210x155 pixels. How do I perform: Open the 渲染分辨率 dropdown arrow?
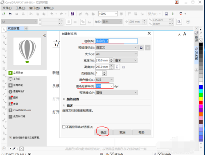pos(111,86)
